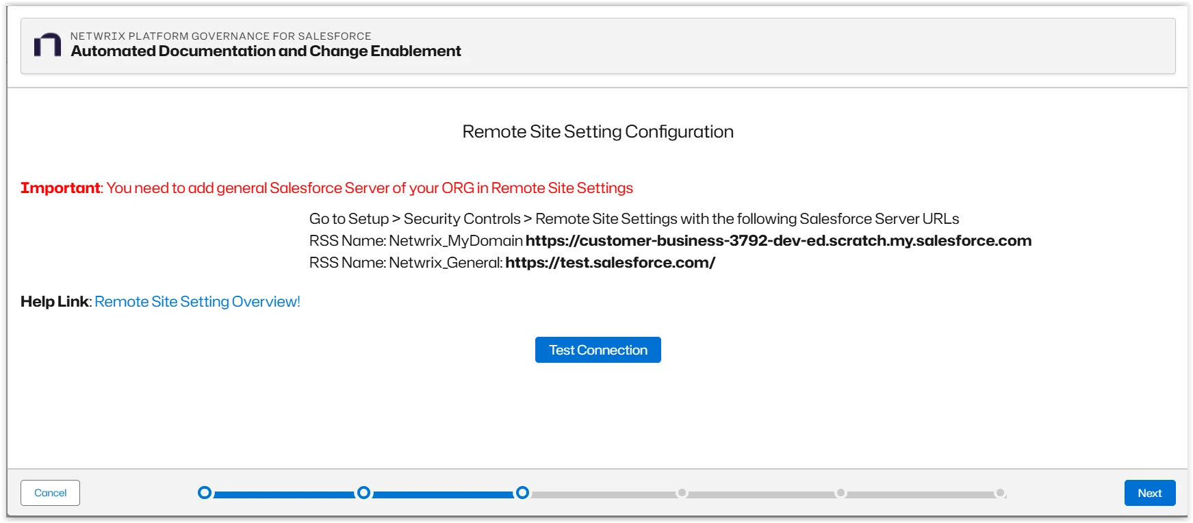This screenshot has height=523, width=1193.
Task: Click the Go to Setup instruction line
Action: coord(634,219)
